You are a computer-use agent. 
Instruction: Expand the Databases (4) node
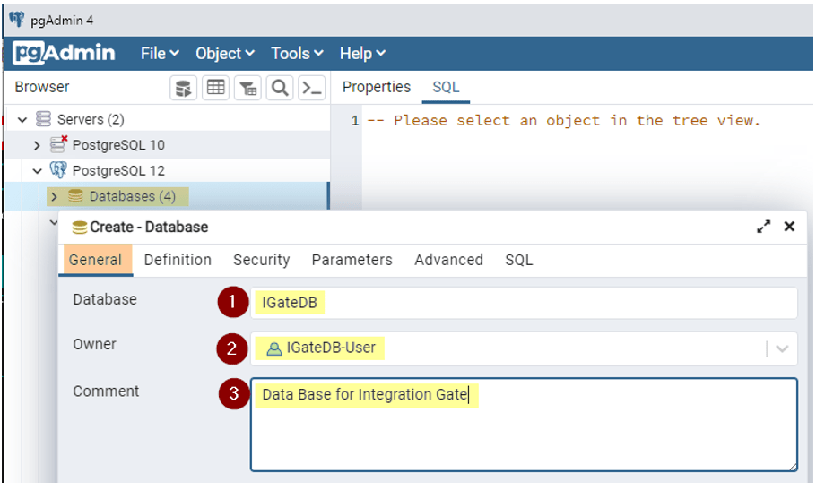click(x=54, y=196)
